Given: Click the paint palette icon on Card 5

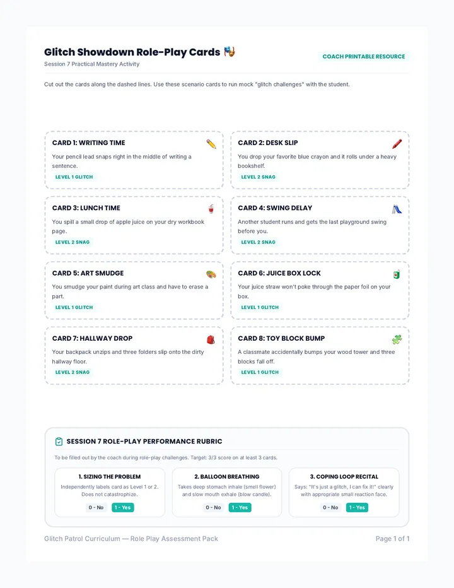Looking at the screenshot, I should pos(211,274).
